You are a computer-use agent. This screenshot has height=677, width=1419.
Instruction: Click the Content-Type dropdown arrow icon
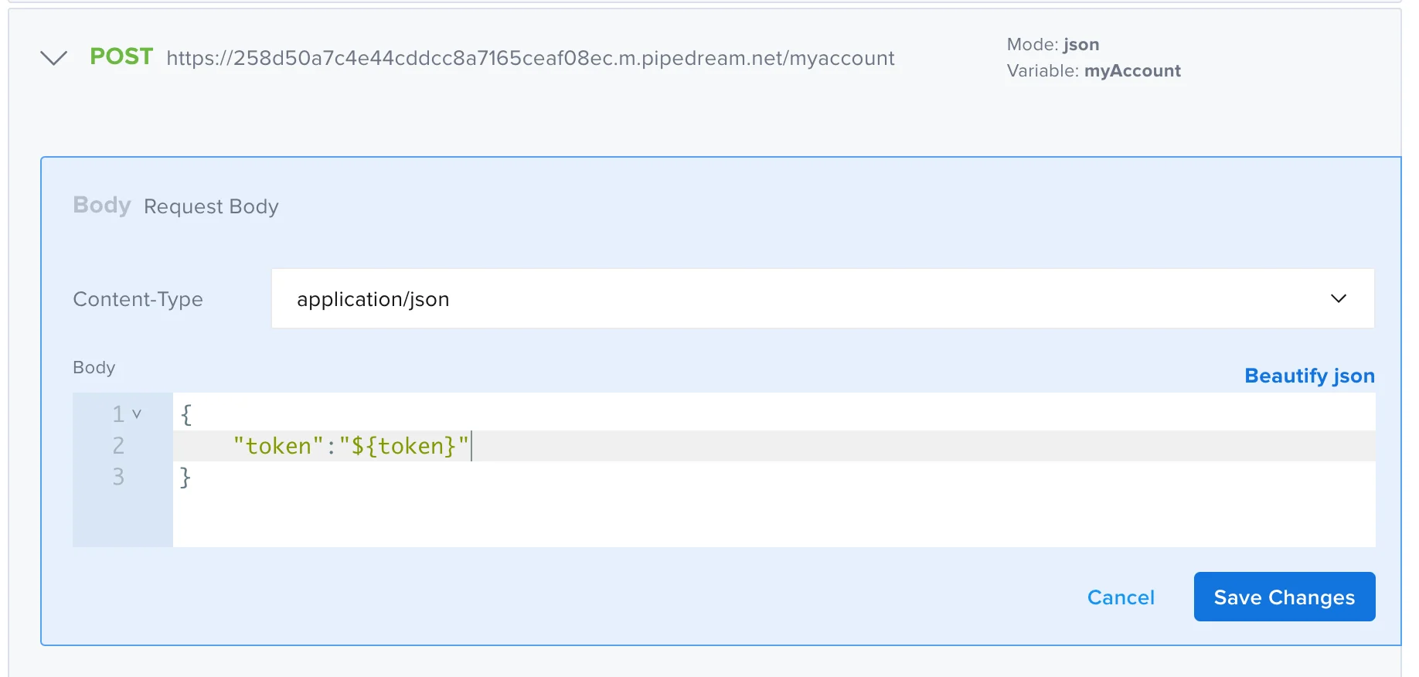1338,299
